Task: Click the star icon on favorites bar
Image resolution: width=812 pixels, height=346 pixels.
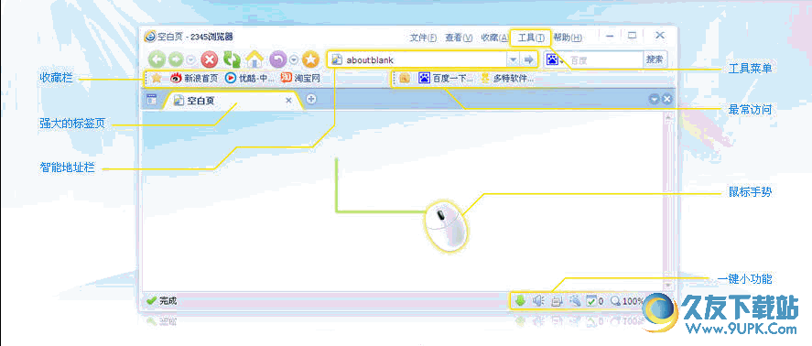Action: pos(157,78)
